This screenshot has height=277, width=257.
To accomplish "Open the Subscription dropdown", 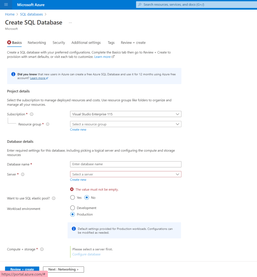I will (x=126, y=114).
